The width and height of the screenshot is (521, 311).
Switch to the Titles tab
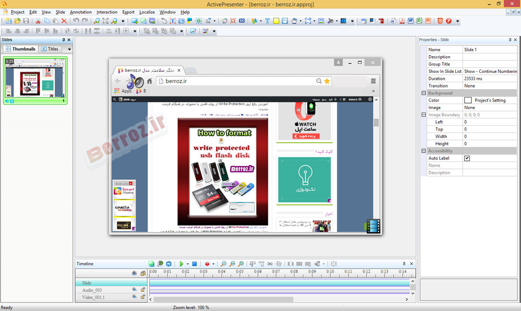click(49, 49)
